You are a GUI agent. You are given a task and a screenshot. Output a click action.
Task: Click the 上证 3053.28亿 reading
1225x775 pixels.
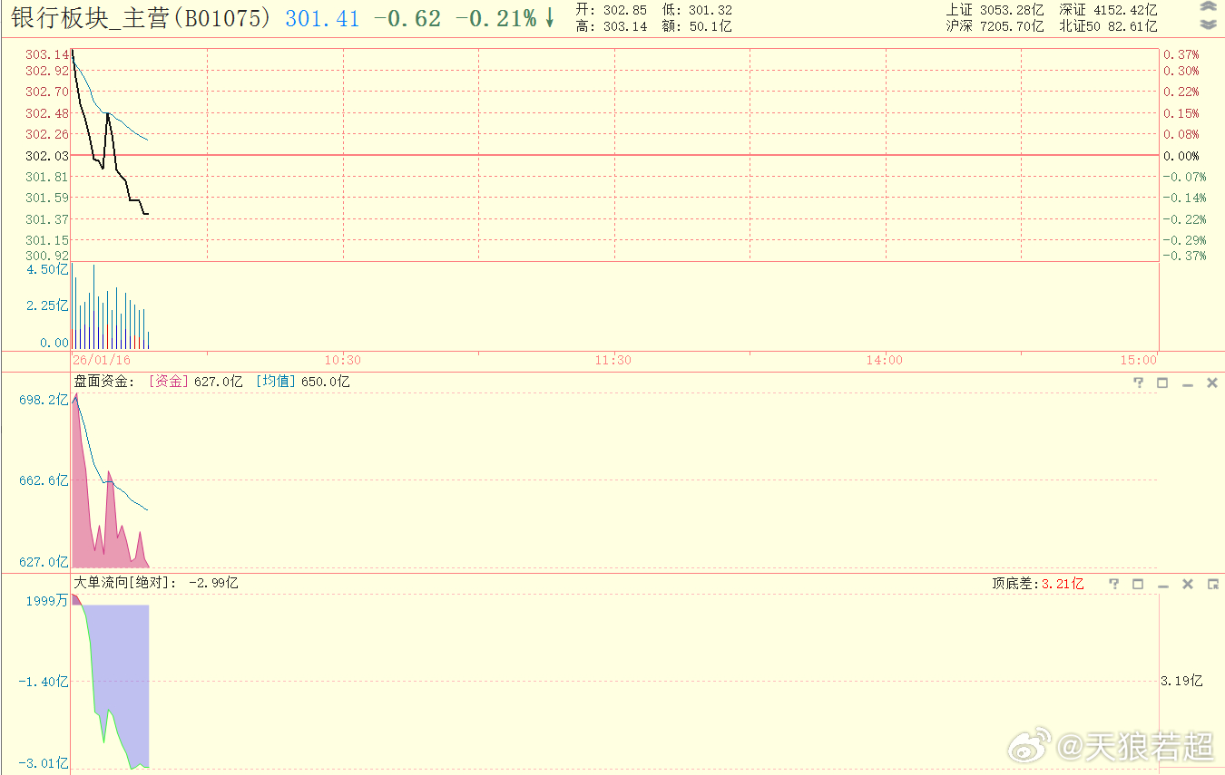(x=995, y=10)
